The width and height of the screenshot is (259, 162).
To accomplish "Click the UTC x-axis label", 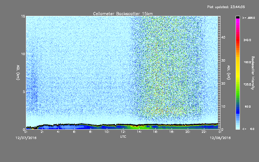I will [x=123, y=136].
